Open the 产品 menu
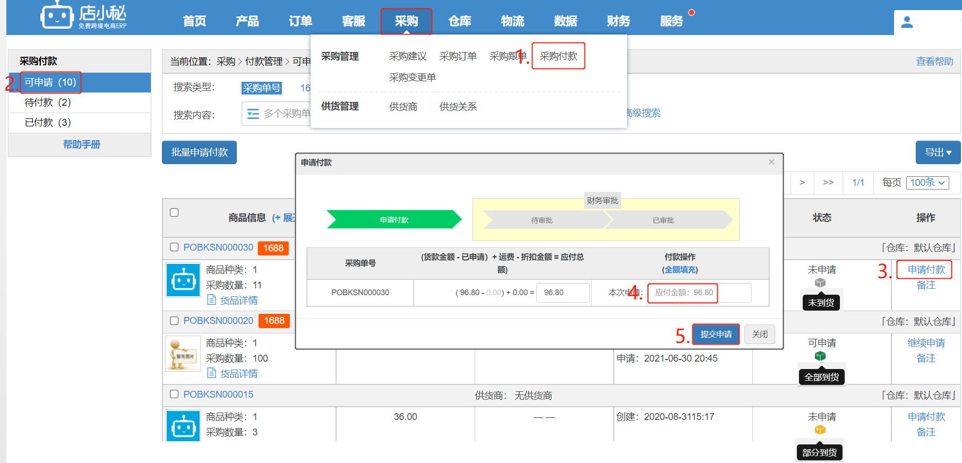 247,21
